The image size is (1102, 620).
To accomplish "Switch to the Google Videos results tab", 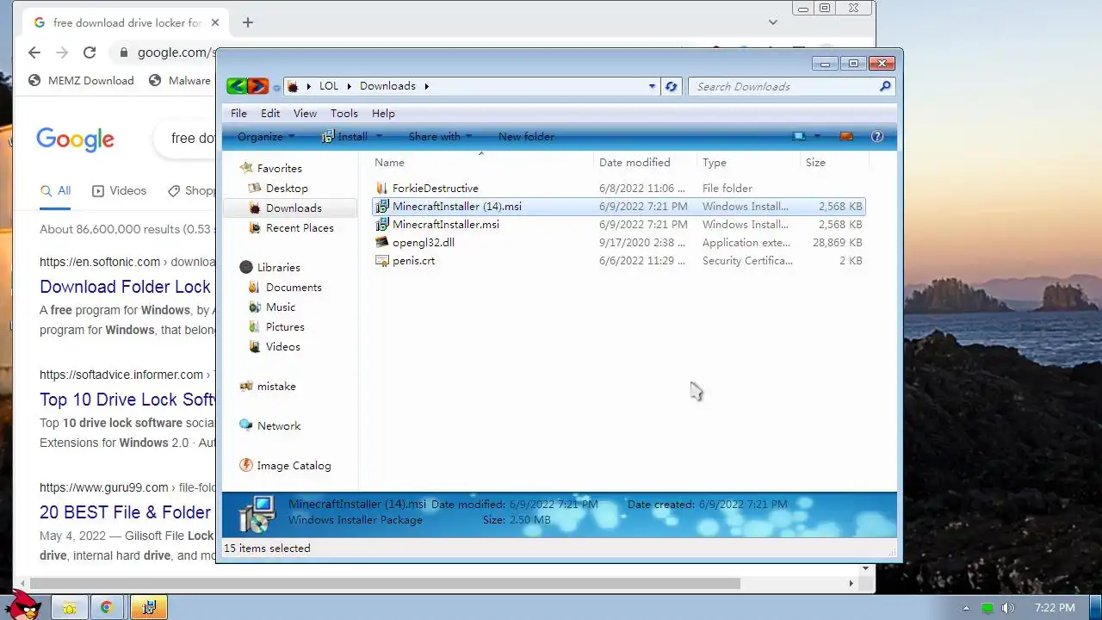I will [x=119, y=190].
